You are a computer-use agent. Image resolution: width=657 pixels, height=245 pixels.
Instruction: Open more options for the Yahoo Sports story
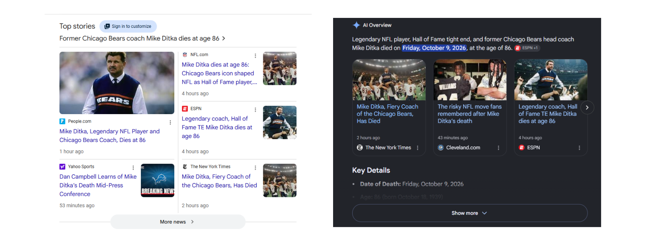pyautogui.click(x=133, y=168)
